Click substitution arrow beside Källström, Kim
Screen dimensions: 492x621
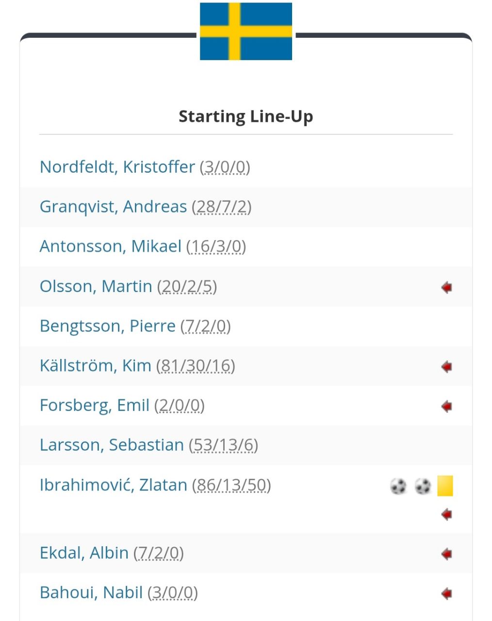pyautogui.click(x=446, y=367)
